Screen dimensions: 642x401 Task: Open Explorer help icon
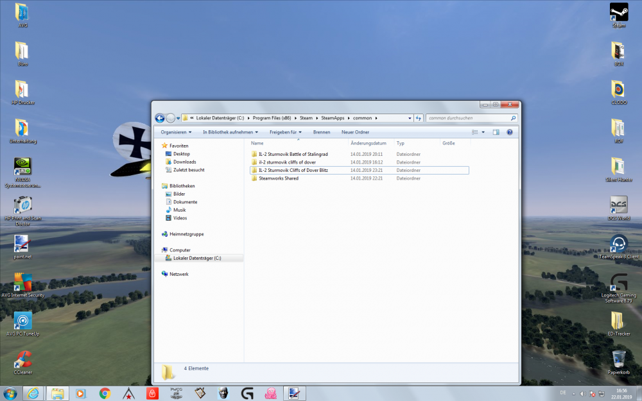[509, 132]
